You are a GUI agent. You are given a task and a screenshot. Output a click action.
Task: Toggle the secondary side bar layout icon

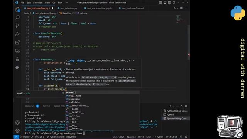169,3
